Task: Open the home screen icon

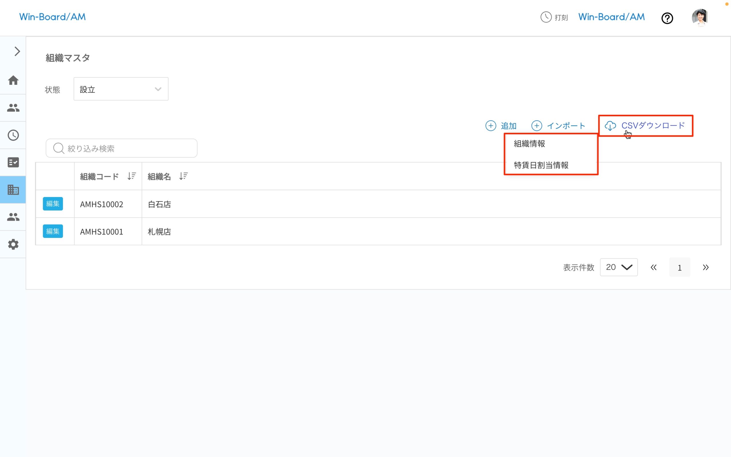Action: click(x=13, y=80)
